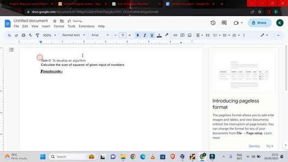The image size is (288, 162).
Task: Star the Untitled document
Action: coord(55,21)
